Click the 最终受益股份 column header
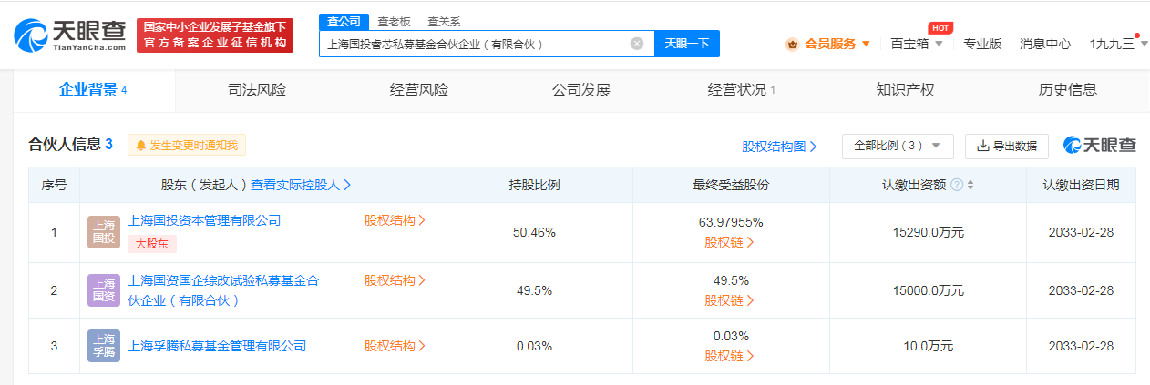Image resolution: width=1150 pixels, height=385 pixels. 731,185
